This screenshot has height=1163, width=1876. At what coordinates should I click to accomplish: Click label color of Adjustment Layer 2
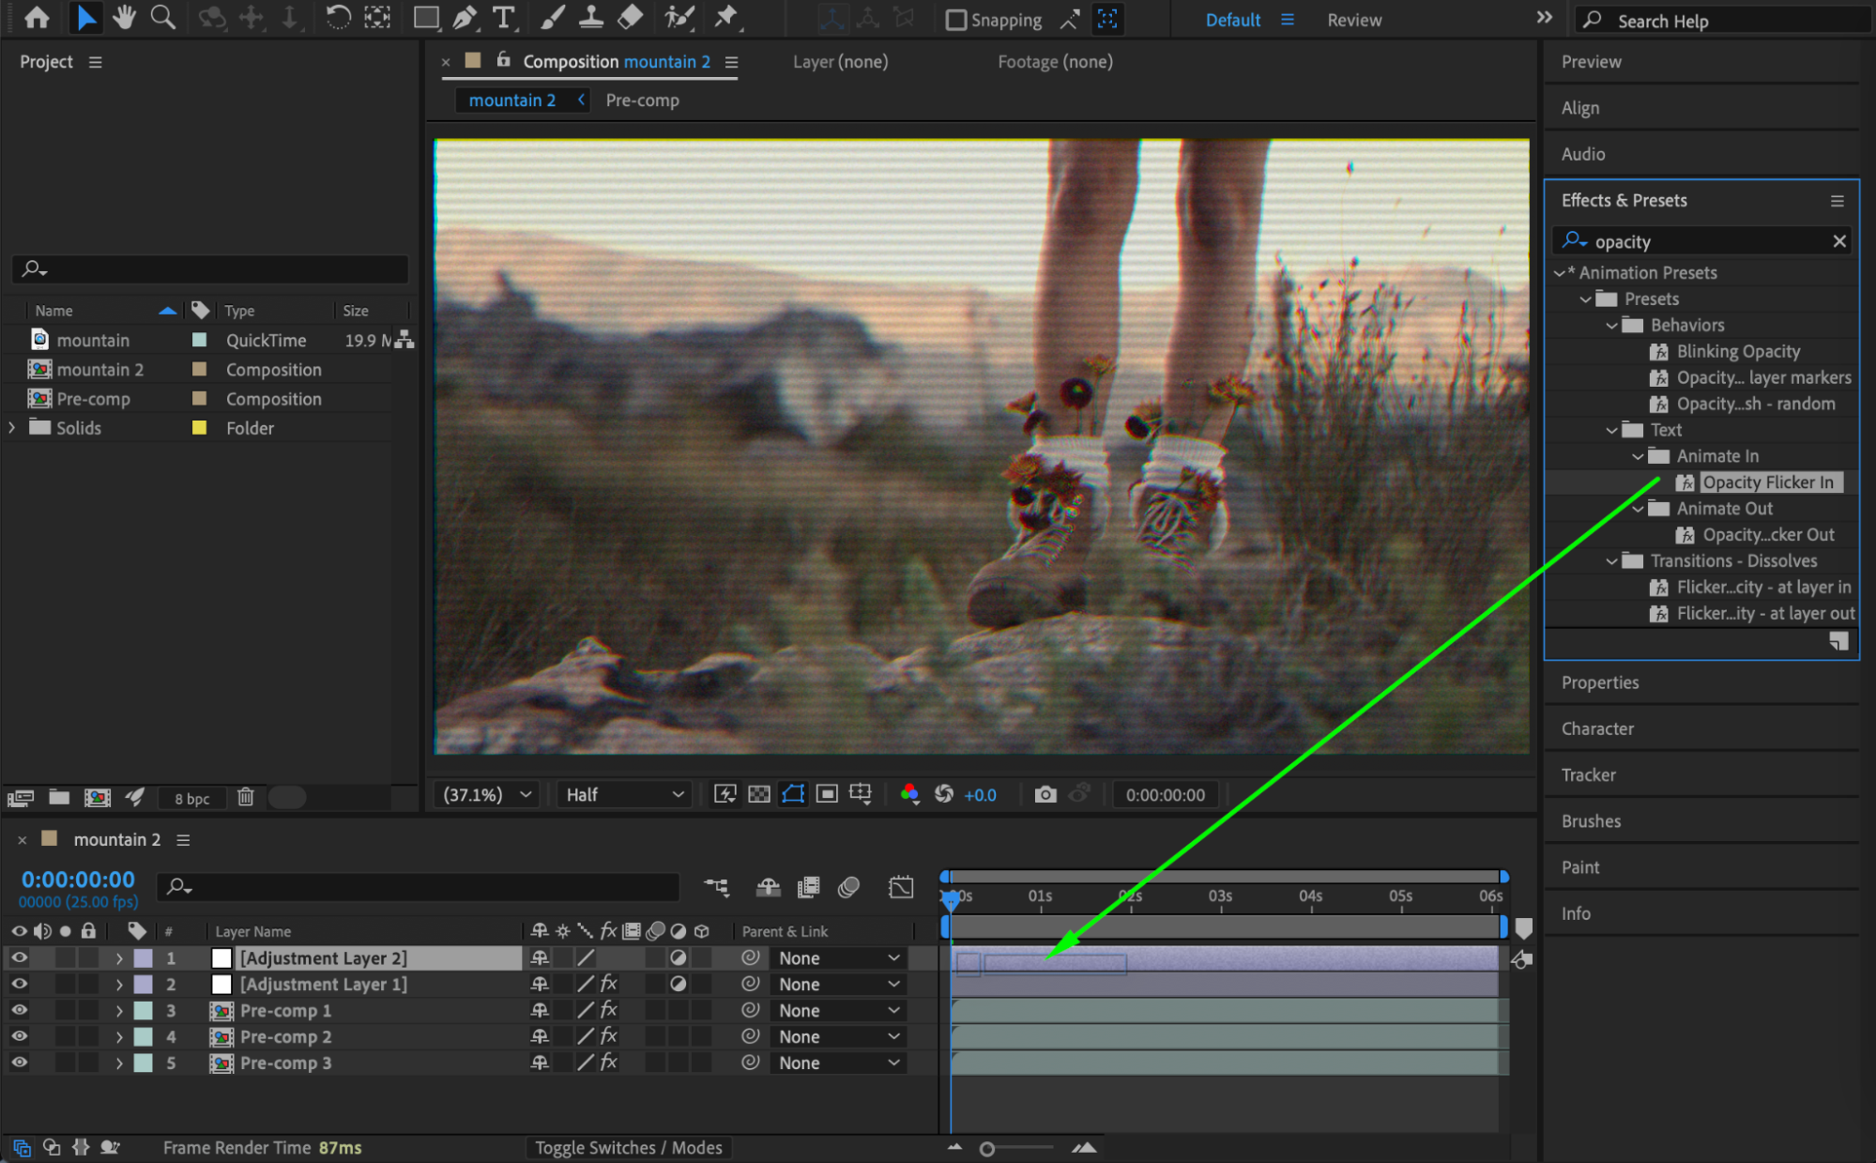tap(144, 957)
